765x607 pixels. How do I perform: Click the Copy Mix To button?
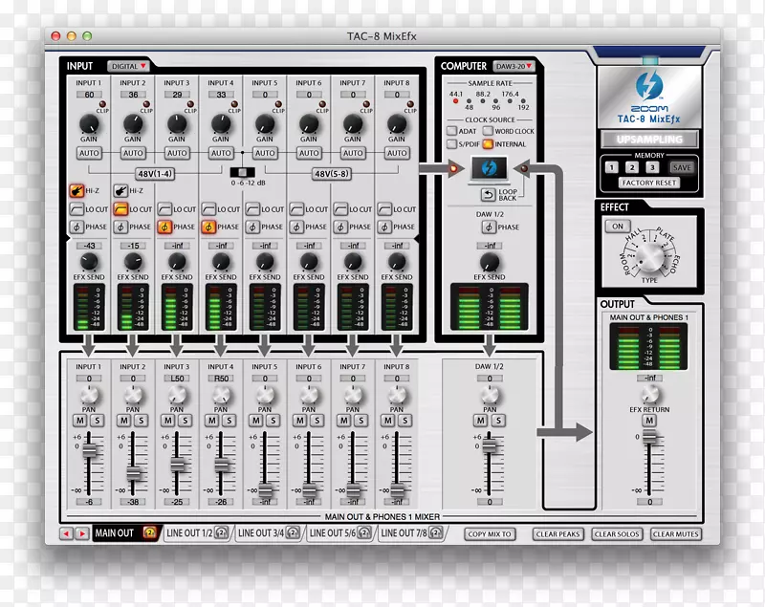point(490,533)
